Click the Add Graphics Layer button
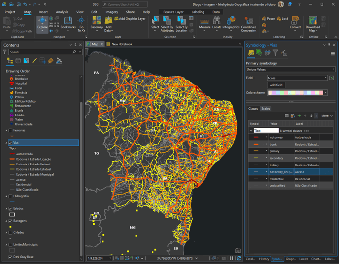Viewport: 339px width, 264px height. pyautogui.click(x=130, y=19)
